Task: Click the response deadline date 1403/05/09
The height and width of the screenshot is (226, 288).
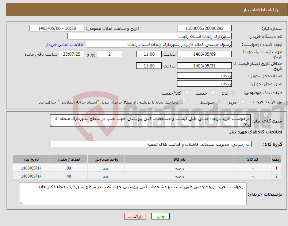Action: [204, 54]
